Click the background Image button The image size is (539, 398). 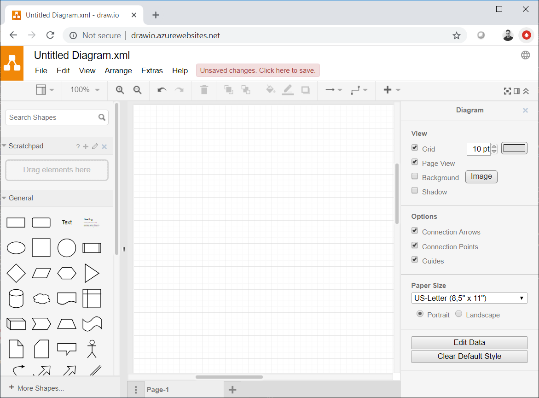tap(481, 176)
